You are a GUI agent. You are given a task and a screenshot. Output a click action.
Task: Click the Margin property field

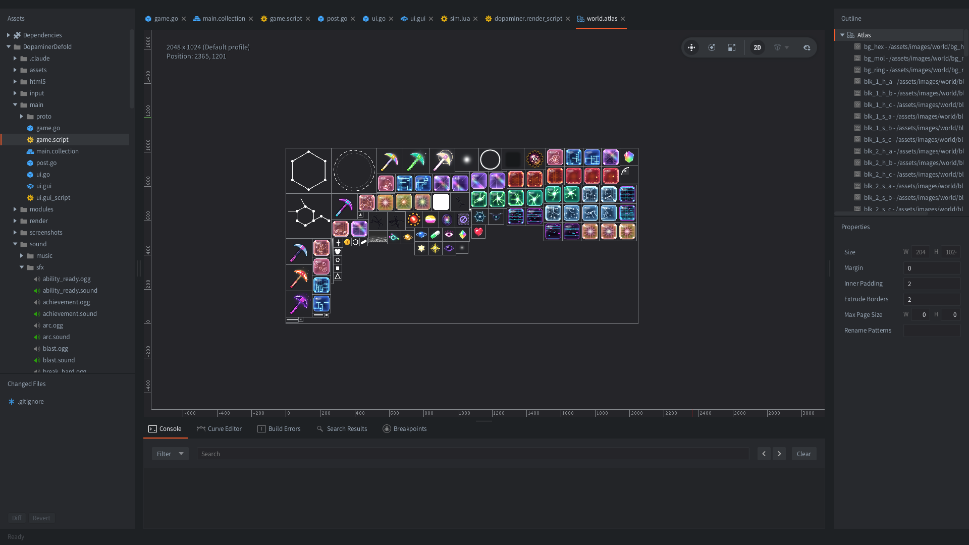(932, 268)
